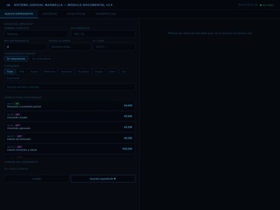
Task: Click the Guardar expediente button
Action: 103,179
